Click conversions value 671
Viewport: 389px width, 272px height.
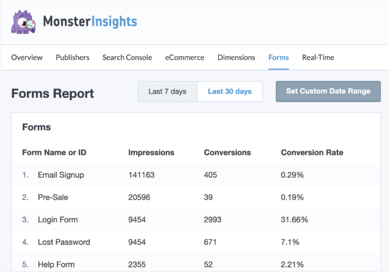tap(210, 242)
